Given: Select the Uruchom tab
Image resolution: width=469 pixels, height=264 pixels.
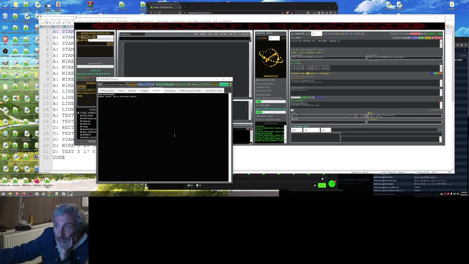Looking at the screenshot, I should tap(156, 90).
